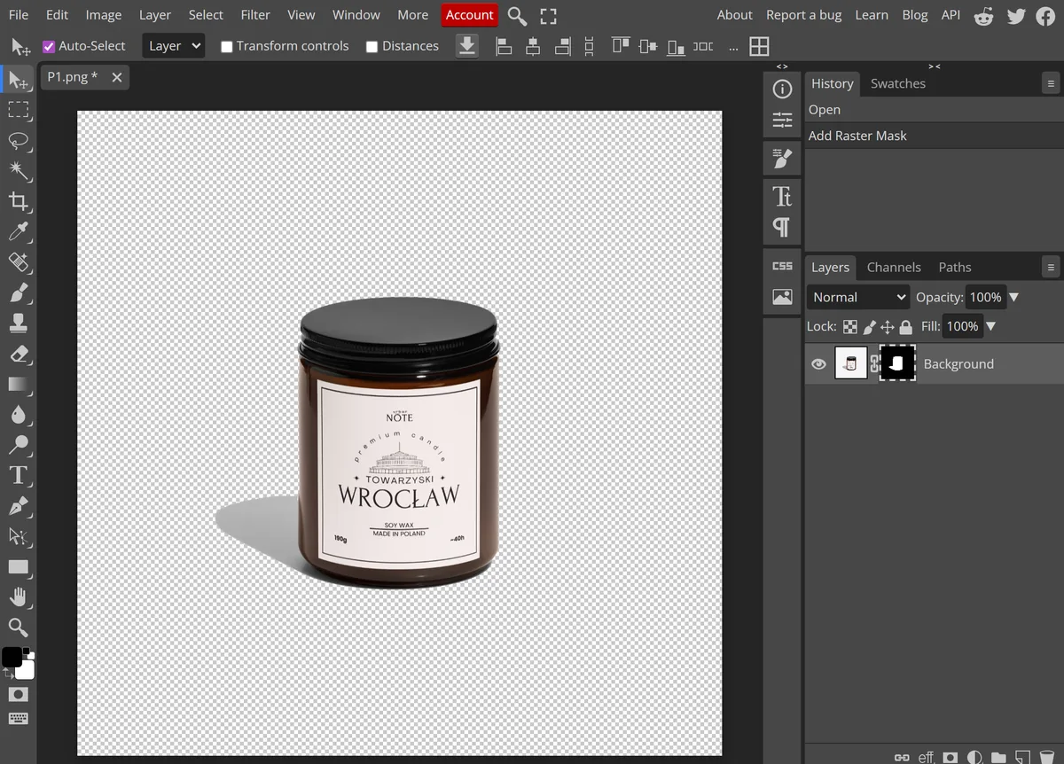Toggle lock all padlock icon

[x=905, y=327]
